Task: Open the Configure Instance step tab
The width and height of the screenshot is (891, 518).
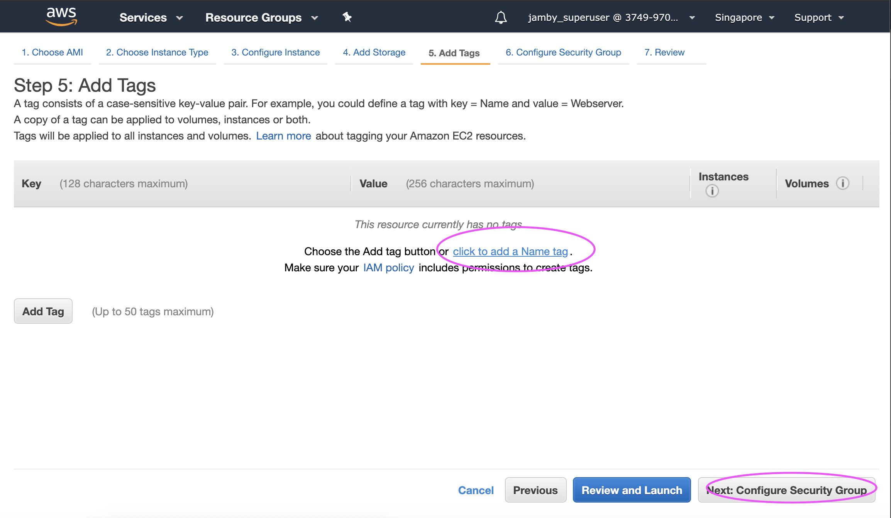Action: 275,52
